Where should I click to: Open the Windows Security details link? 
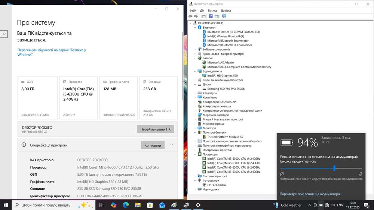pyautogui.click(x=52, y=52)
